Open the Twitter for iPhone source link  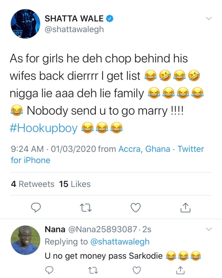point(31,160)
